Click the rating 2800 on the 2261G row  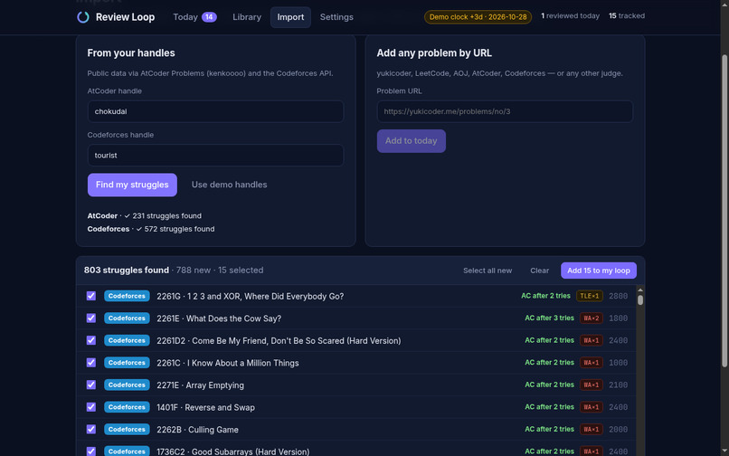click(619, 296)
